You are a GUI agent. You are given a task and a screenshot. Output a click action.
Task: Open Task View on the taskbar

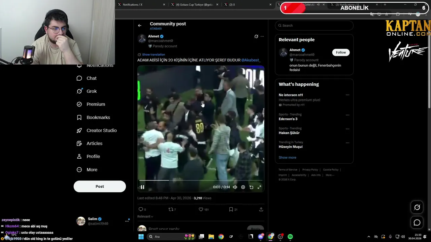[x=201, y=237]
